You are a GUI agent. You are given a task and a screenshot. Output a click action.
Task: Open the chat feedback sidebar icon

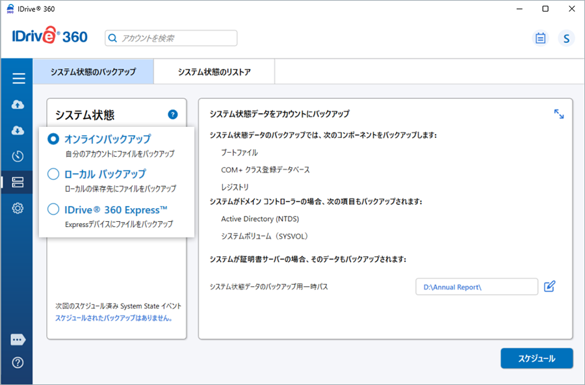(x=18, y=339)
